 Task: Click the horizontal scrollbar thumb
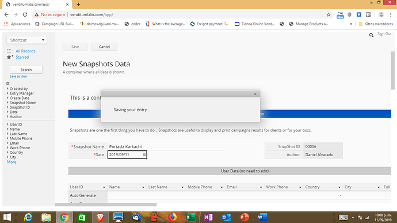(106, 205)
